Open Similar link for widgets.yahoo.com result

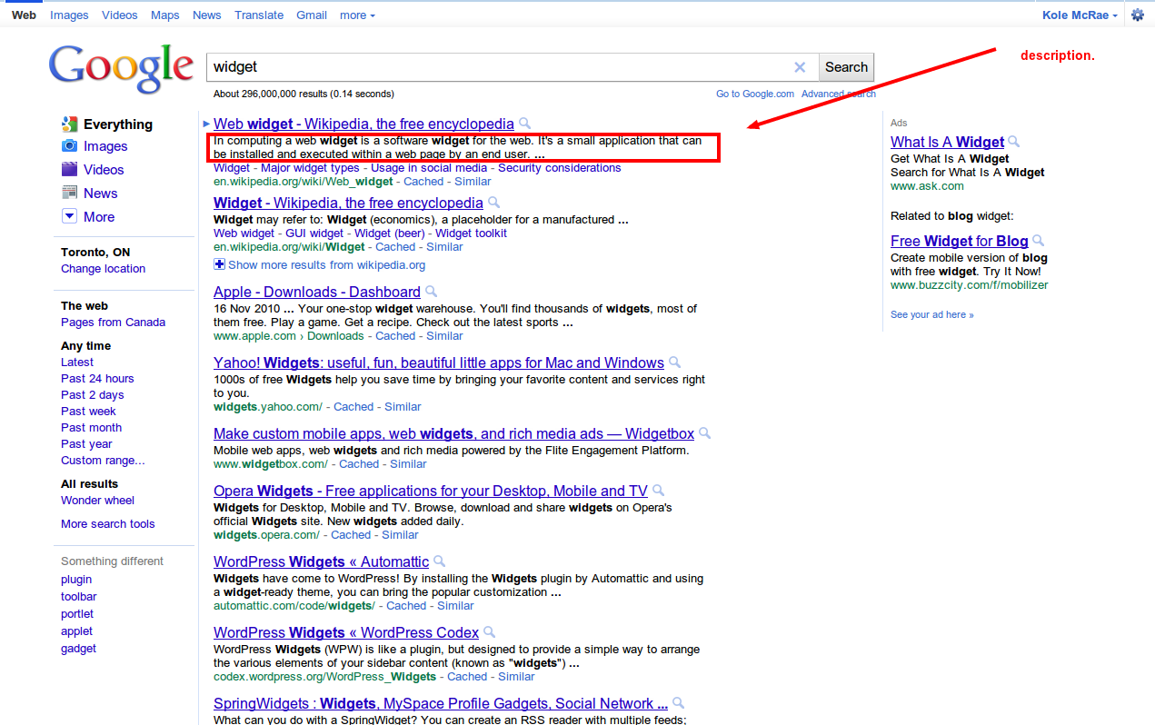point(403,406)
